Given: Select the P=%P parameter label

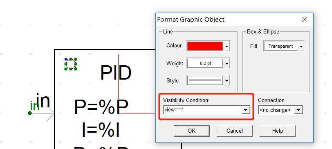Looking at the screenshot, I should [x=101, y=107].
